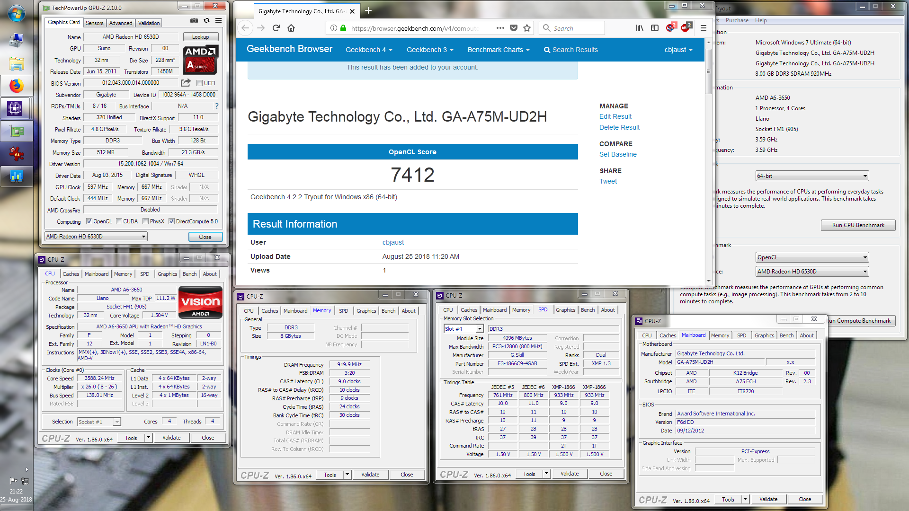Bookmark this page with the star icon
The image size is (909, 511).
click(x=527, y=28)
